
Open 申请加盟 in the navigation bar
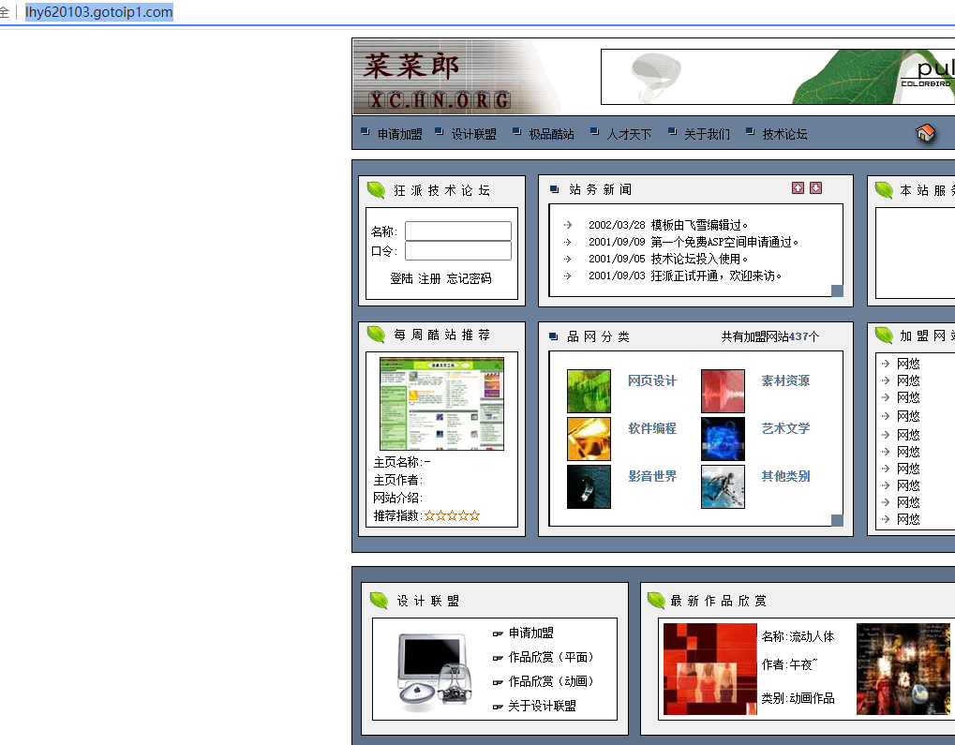tap(399, 135)
